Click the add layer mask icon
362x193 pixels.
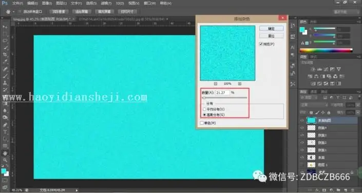tap(323, 190)
